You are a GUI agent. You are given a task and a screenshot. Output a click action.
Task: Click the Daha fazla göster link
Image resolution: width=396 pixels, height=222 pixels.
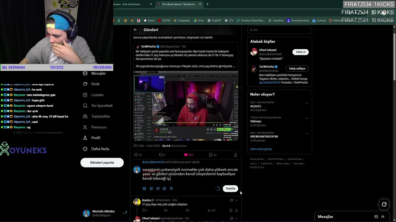coord(261,149)
